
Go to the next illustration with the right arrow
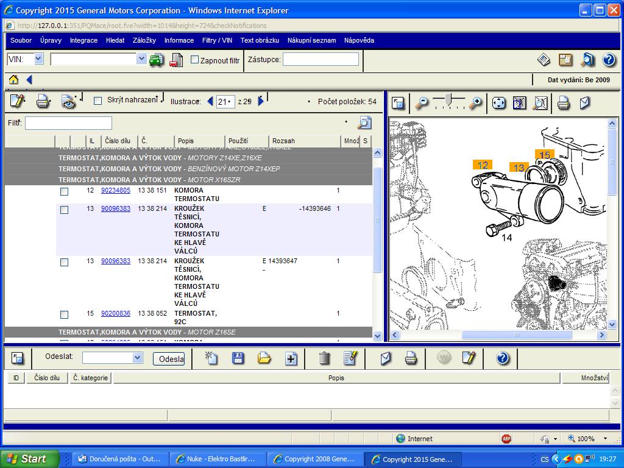(x=261, y=101)
